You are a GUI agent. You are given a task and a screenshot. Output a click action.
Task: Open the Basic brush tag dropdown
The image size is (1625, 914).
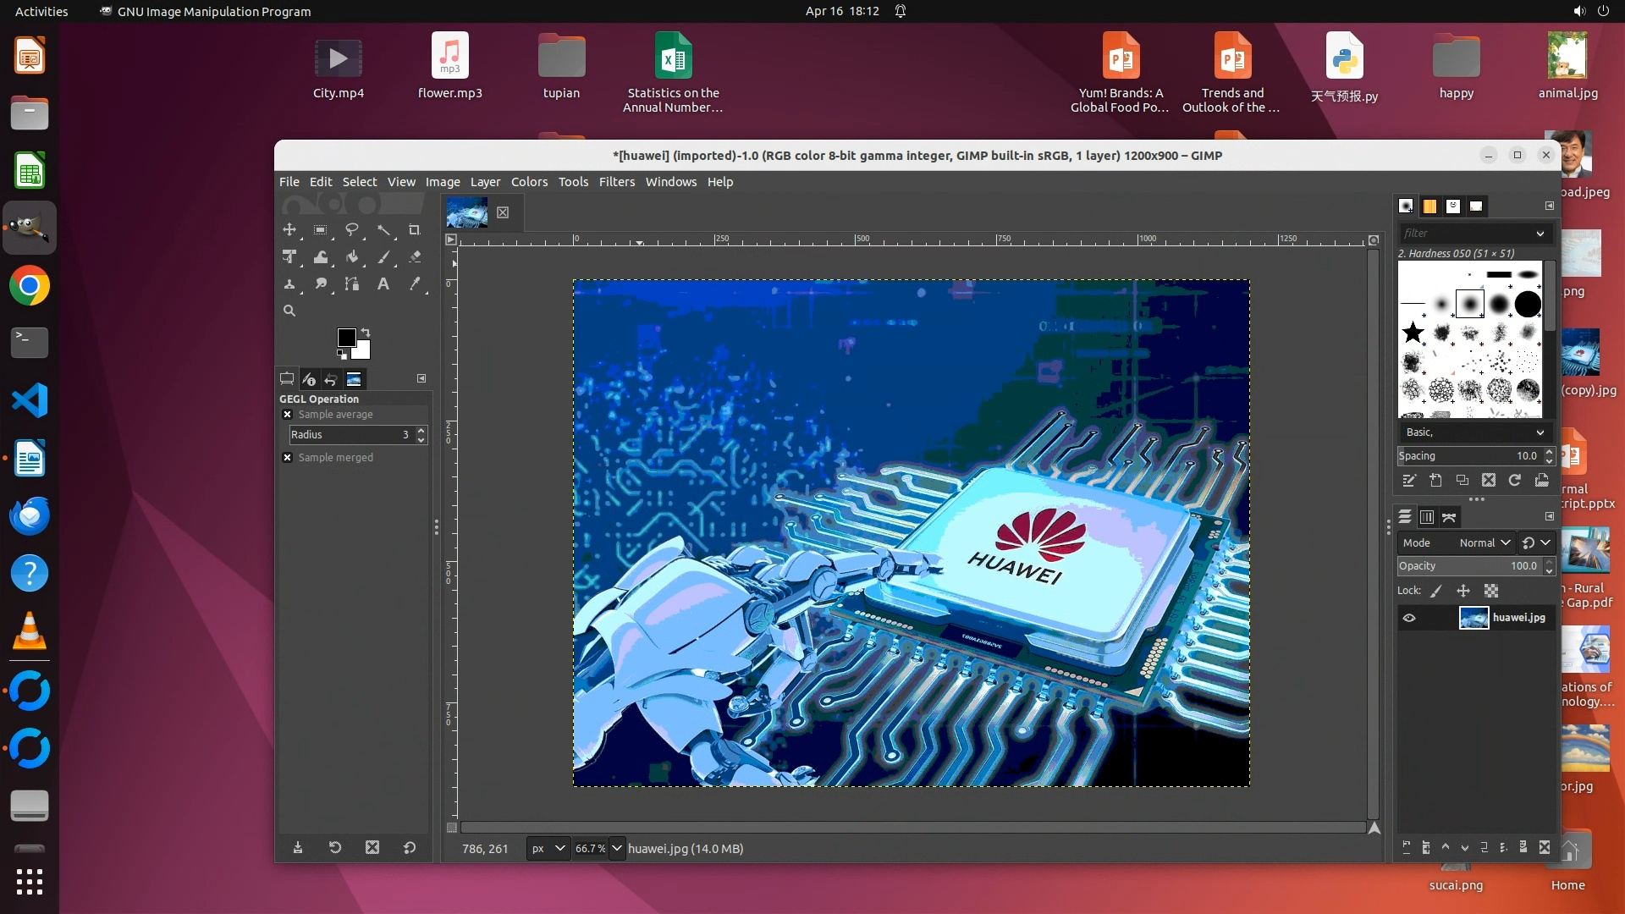pos(1474,432)
